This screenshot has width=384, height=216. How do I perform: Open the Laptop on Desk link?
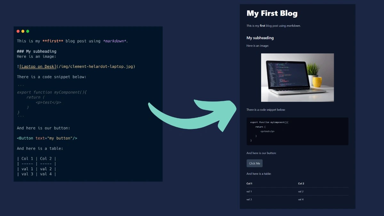[x=38, y=66]
